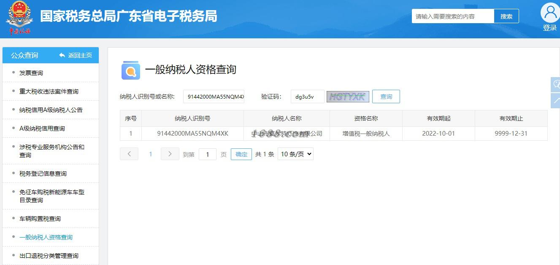The image size is (560, 265).
Task: Click the return-home arrow icon
Action: (x=62, y=55)
